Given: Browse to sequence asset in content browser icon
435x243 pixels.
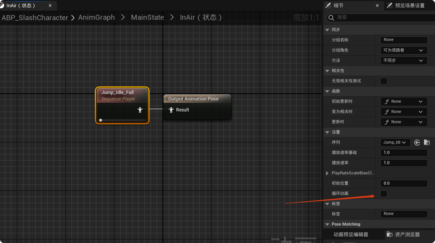Looking at the screenshot, I should [x=427, y=143].
